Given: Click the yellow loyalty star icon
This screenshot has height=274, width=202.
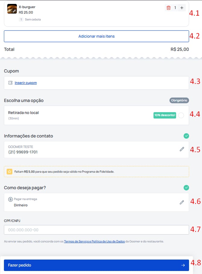Looking at the screenshot, I should click(10, 172).
